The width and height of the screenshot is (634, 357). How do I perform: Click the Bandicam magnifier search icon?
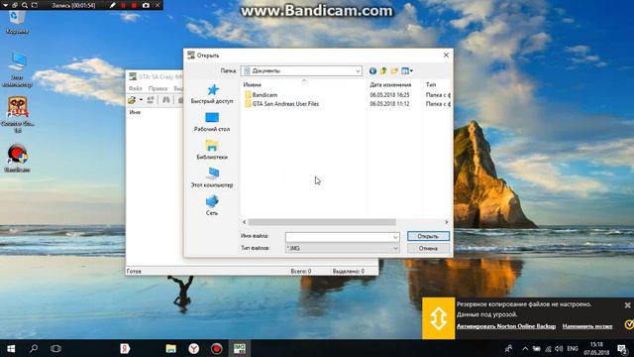click(x=25, y=5)
